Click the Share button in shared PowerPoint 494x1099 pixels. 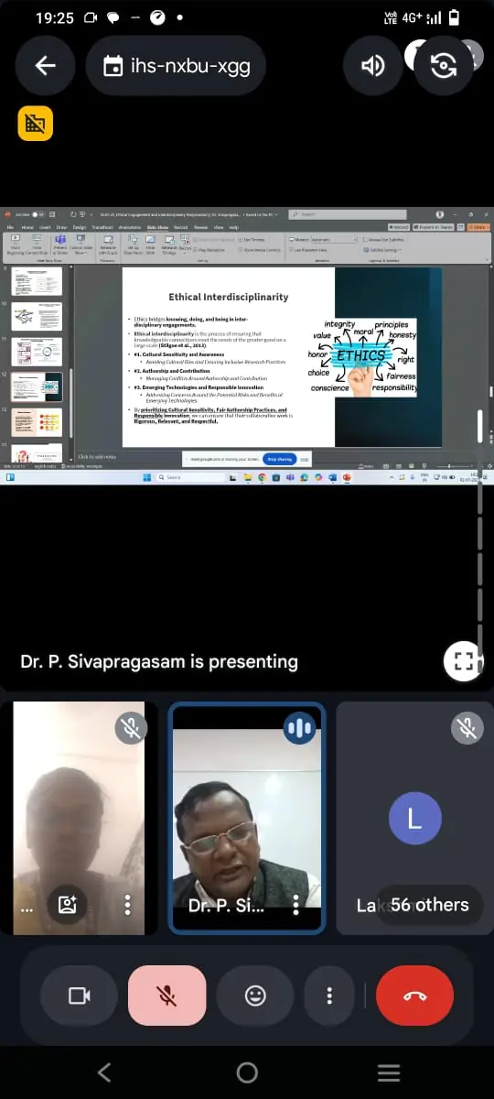pyautogui.click(x=479, y=226)
